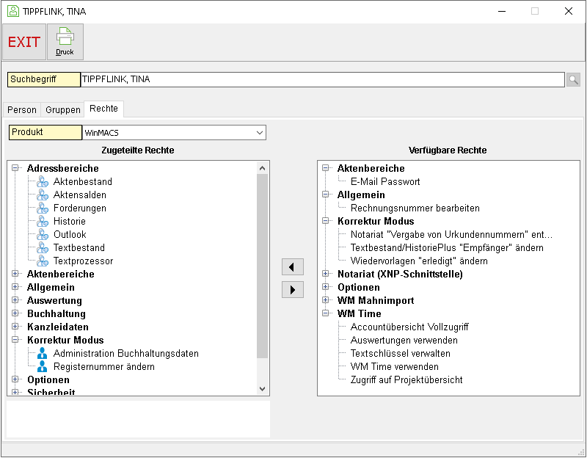
Task: Click the icon next to Textbestand
Action: point(43,247)
